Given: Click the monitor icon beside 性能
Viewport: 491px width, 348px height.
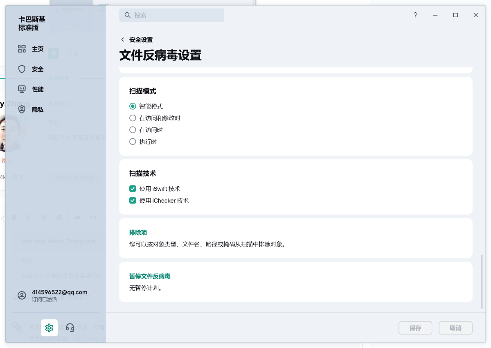Looking at the screenshot, I should [x=22, y=89].
